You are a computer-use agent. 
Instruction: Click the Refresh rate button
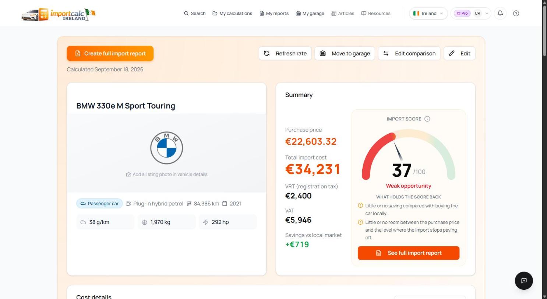pos(285,53)
